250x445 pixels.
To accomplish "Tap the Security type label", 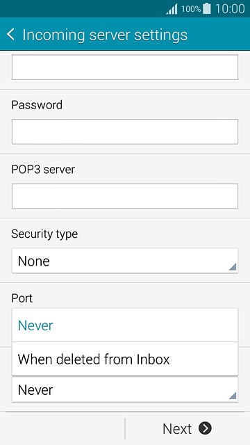I will coord(44,234).
